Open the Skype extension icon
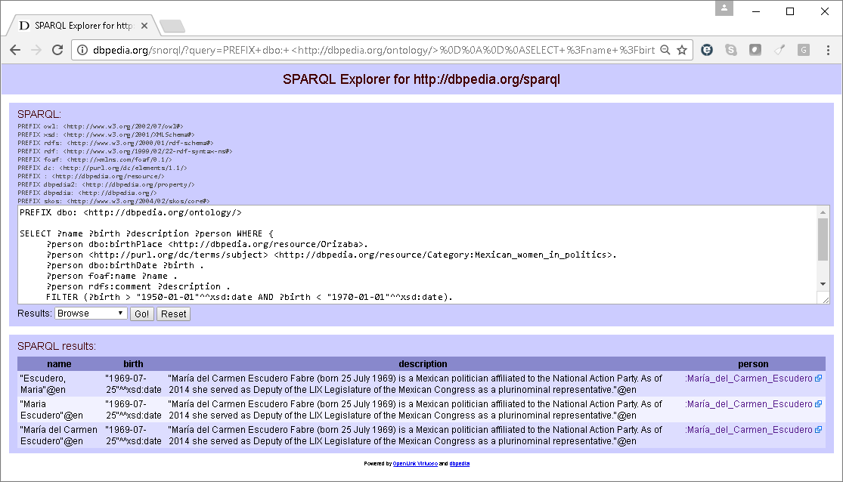The width and height of the screenshot is (843, 482). coord(731,50)
